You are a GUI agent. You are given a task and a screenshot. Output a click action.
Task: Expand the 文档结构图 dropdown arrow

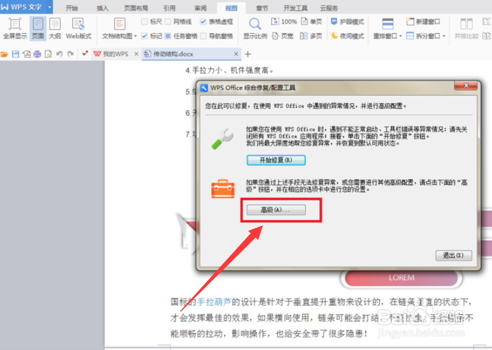(x=136, y=36)
